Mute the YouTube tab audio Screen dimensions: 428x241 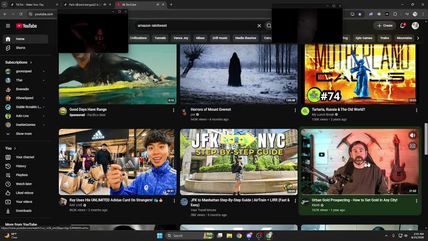click(x=157, y=5)
